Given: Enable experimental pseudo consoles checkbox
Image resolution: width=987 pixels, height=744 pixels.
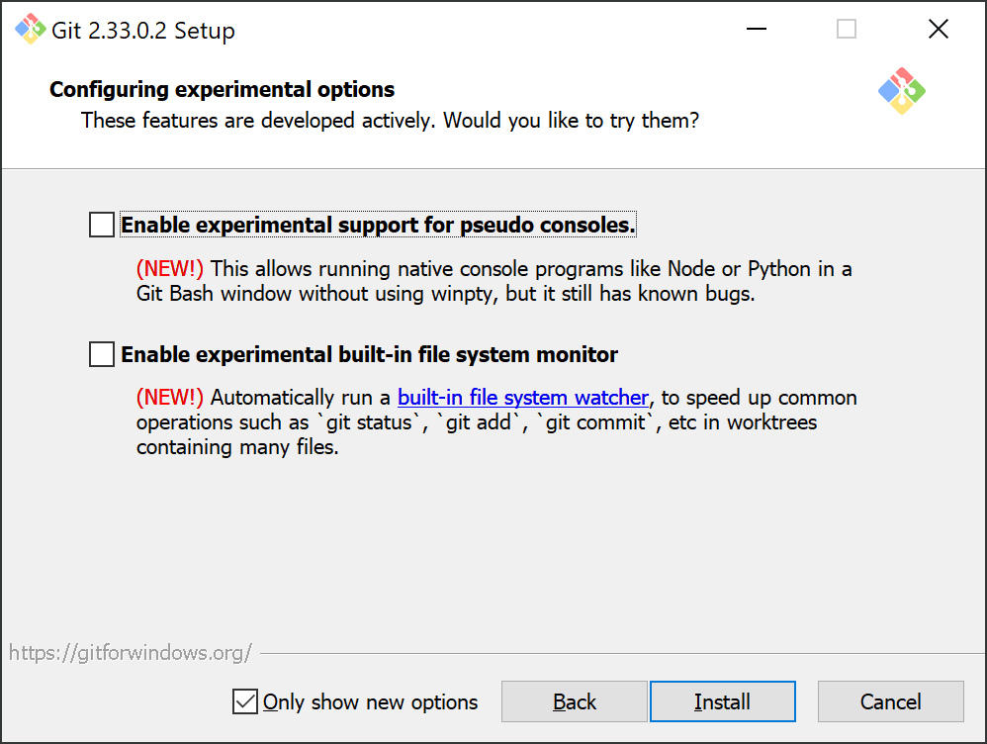Looking at the screenshot, I should (x=101, y=225).
